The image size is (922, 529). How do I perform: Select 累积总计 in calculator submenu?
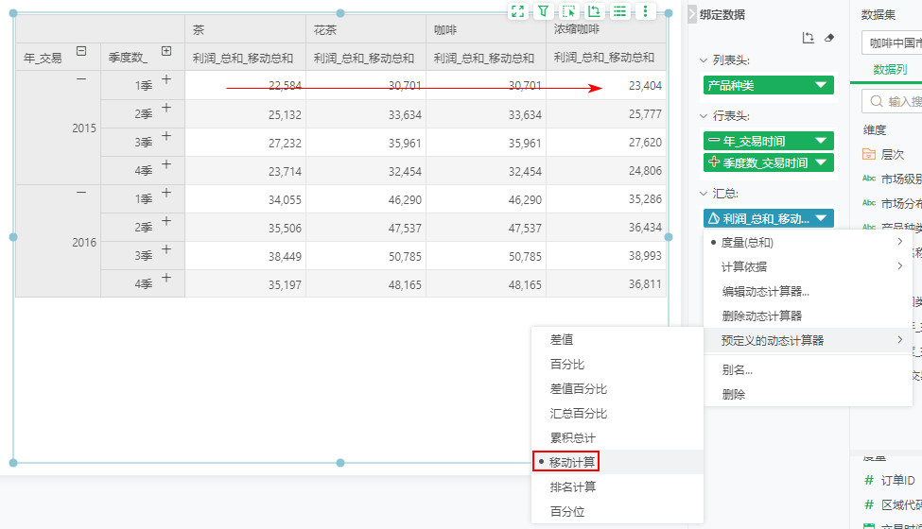(618, 438)
